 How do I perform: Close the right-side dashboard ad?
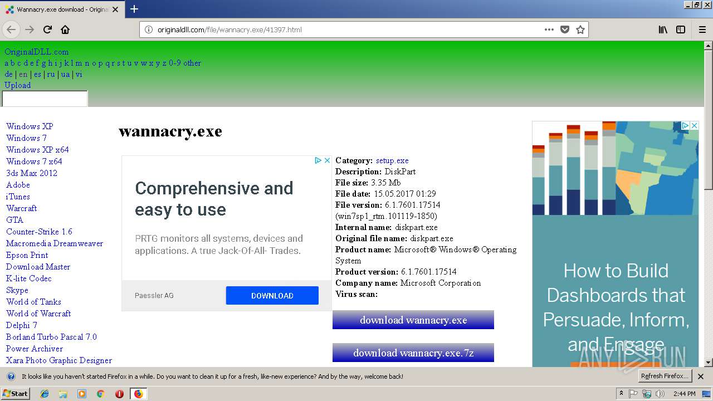tap(694, 126)
